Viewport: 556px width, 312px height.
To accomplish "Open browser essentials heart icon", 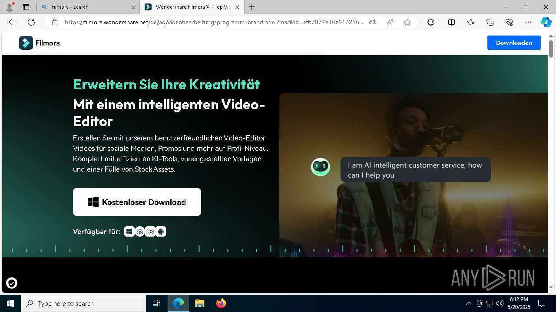I will coord(509,22).
